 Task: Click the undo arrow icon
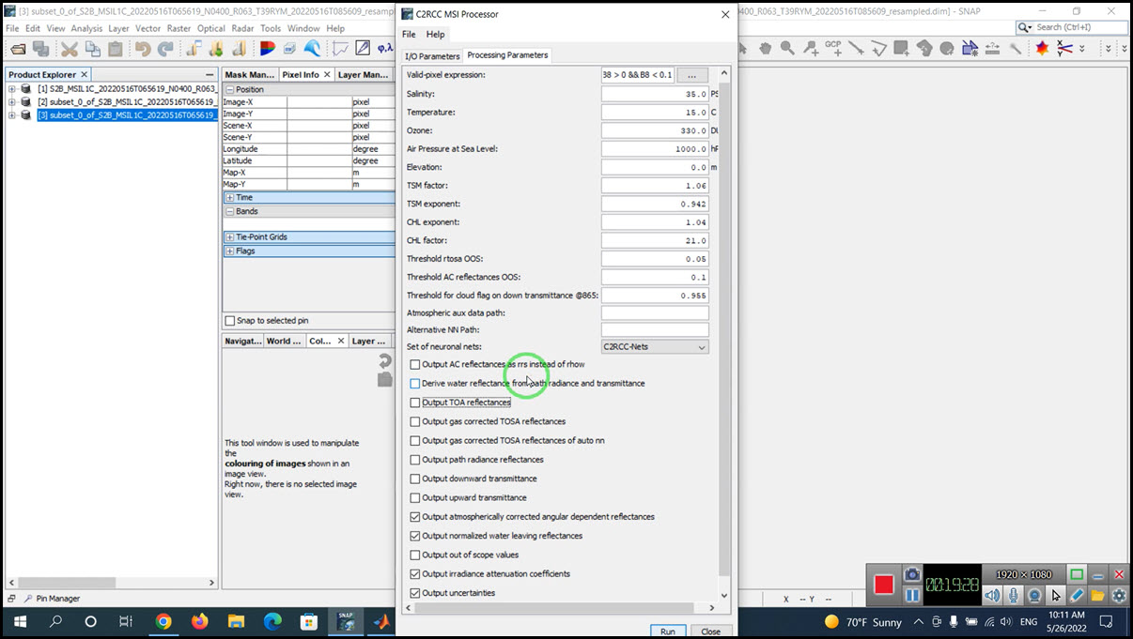143,49
